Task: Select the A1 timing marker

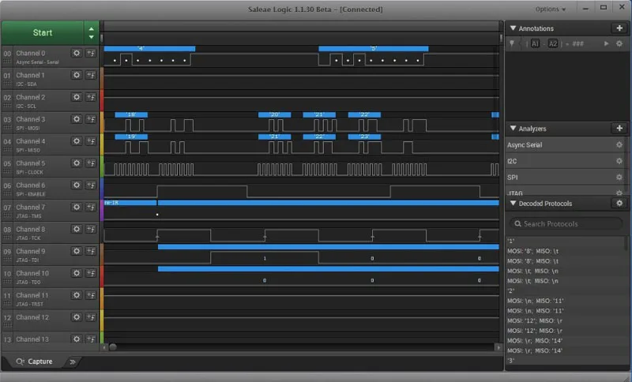Action: [x=535, y=43]
